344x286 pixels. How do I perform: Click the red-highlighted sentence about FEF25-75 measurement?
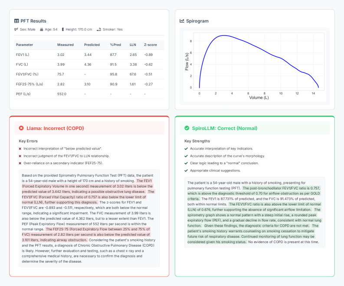click(x=86, y=235)
